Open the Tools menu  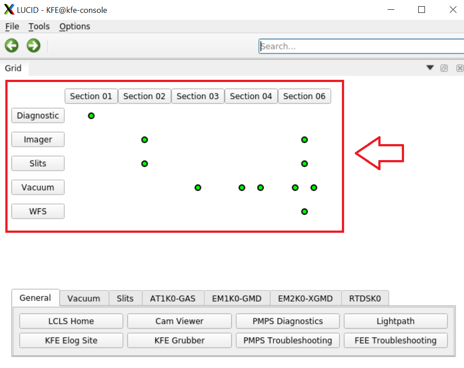pos(39,27)
